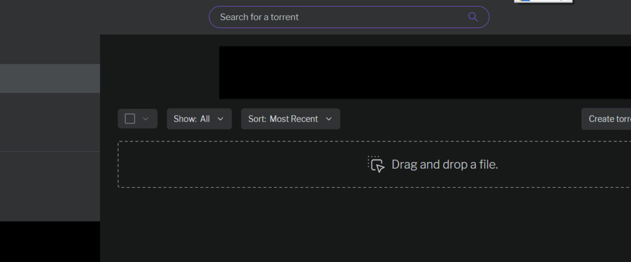
Task: Open the Show: All filter dropdown
Action: click(x=199, y=119)
